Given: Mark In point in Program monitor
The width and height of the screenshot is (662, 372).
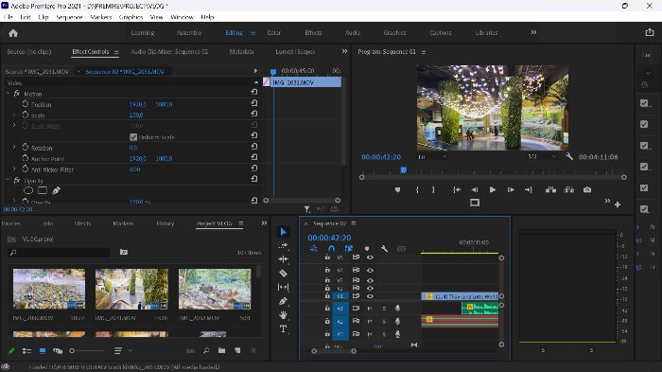Looking at the screenshot, I should (x=417, y=190).
